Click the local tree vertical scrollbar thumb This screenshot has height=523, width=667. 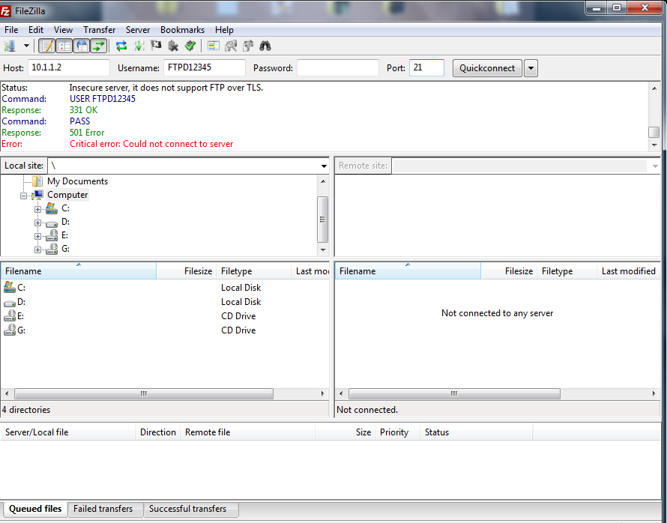(x=322, y=220)
